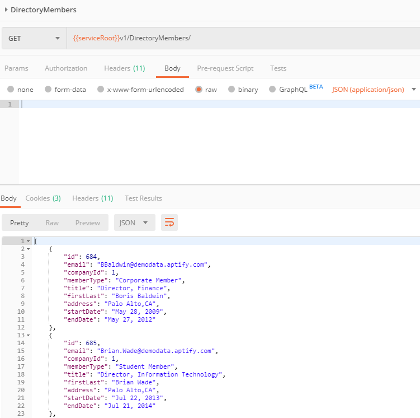The width and height of the screenshot is (420, 418).
Task: Switch to the Tests tab
Action: tap(278, 68)
